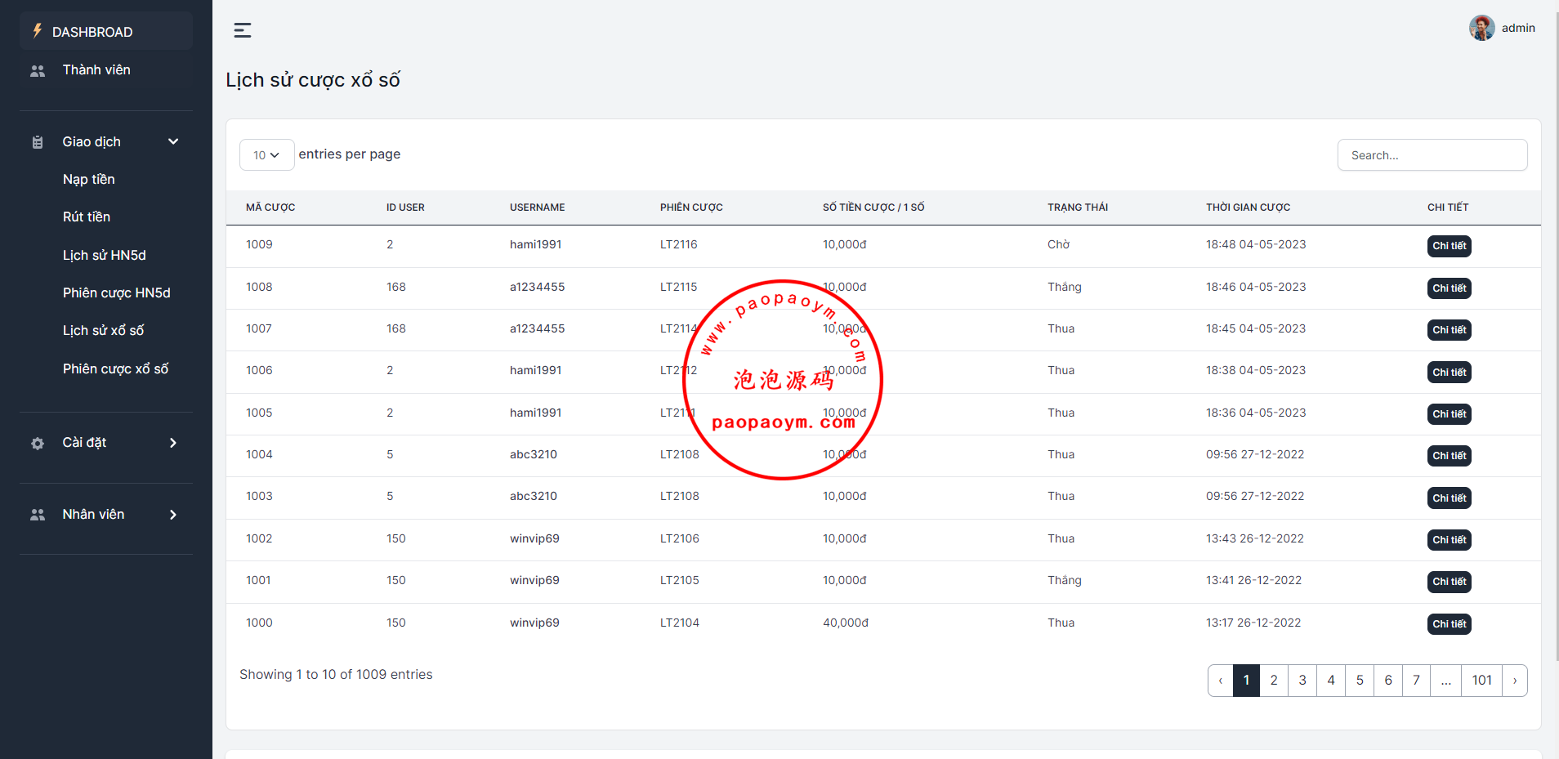Screen dimensions: 1559x759
Task: View Chi tiết for bet 1000
Action: (x=1449, y=624)
